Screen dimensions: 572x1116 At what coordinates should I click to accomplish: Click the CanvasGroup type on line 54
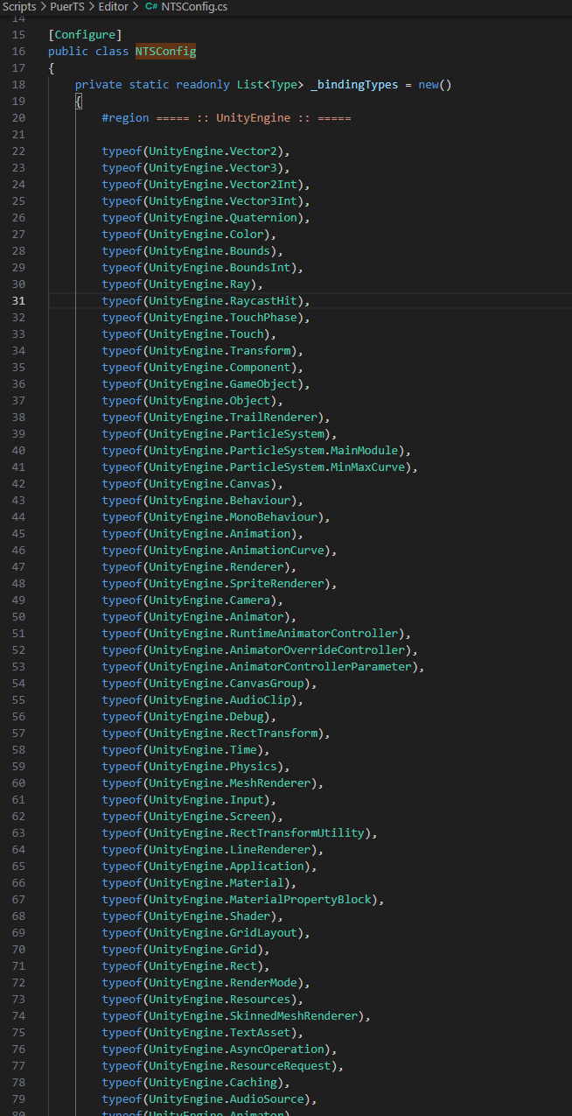(x=266, y=684)
